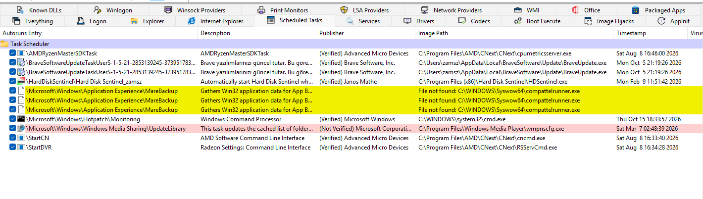Click the AMDRyzenMasterSDKTask entry icon

[x=21, y=53]
